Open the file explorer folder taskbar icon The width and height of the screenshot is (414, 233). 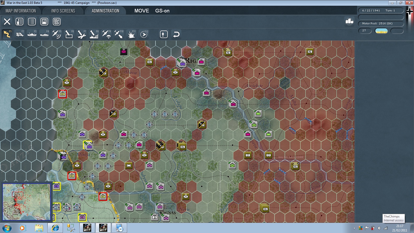[39, 228]
